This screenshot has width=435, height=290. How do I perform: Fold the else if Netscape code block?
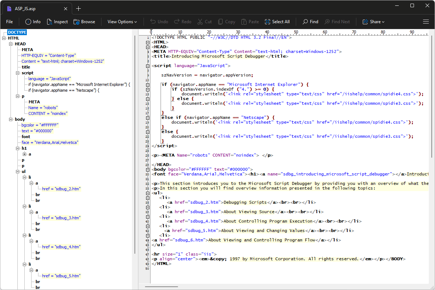[147, 117]
